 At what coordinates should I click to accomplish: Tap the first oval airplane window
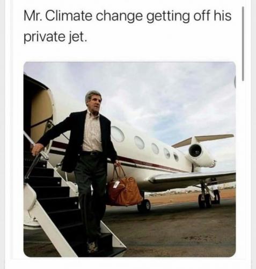(x=118, y=134)
